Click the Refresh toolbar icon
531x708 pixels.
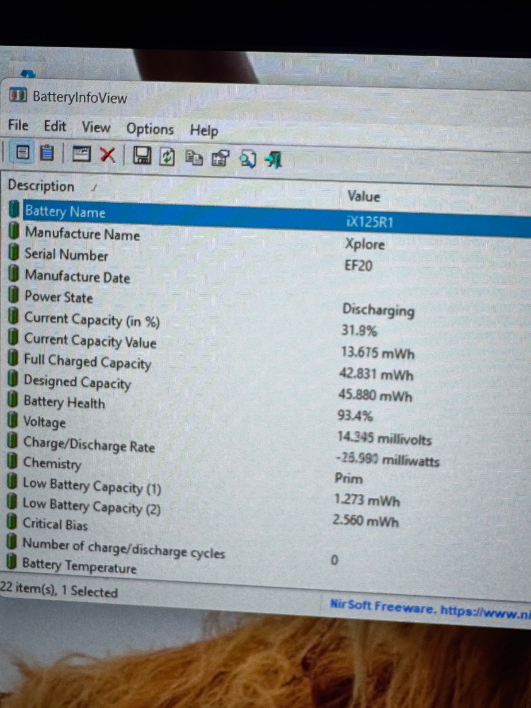(167, 157)
